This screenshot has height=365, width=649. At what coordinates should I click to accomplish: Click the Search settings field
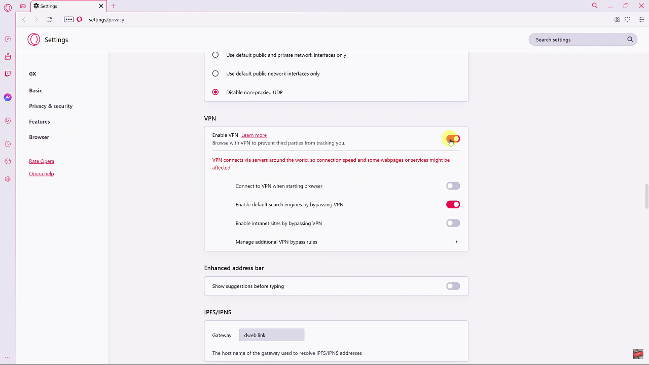coord(578,40)
